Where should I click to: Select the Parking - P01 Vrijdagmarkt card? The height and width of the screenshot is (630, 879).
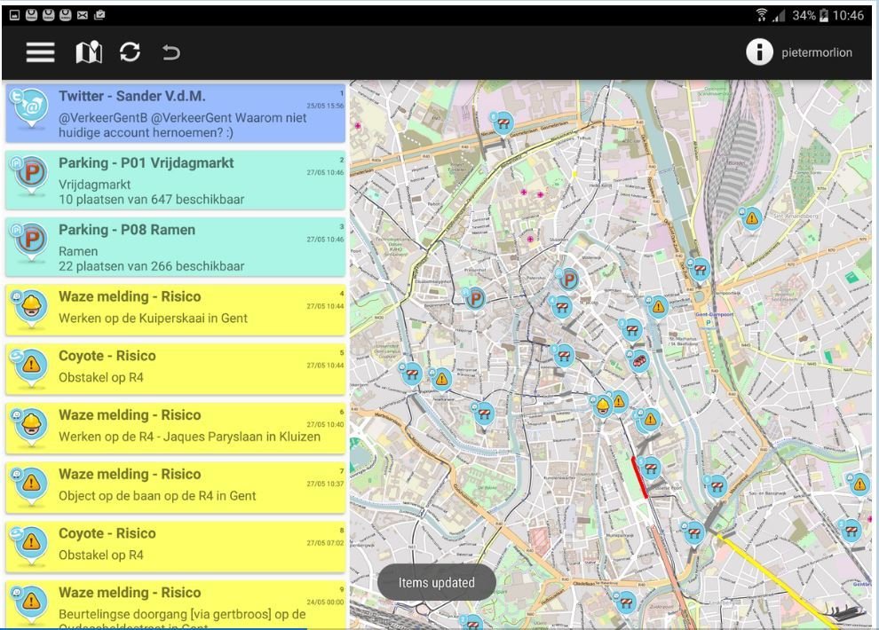point(175,180)
